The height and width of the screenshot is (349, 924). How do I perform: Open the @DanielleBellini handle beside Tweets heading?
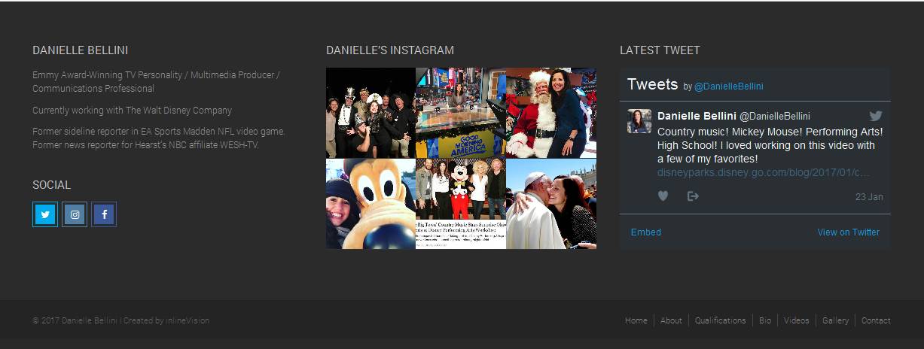pos(728,86)
